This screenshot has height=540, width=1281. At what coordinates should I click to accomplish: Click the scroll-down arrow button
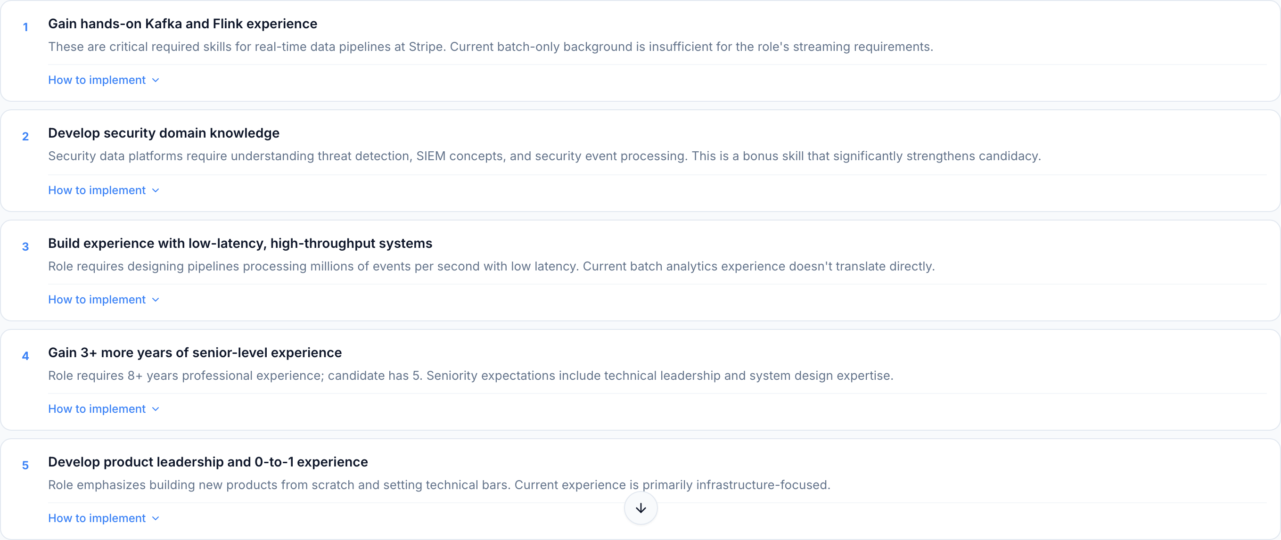(640, 507)
